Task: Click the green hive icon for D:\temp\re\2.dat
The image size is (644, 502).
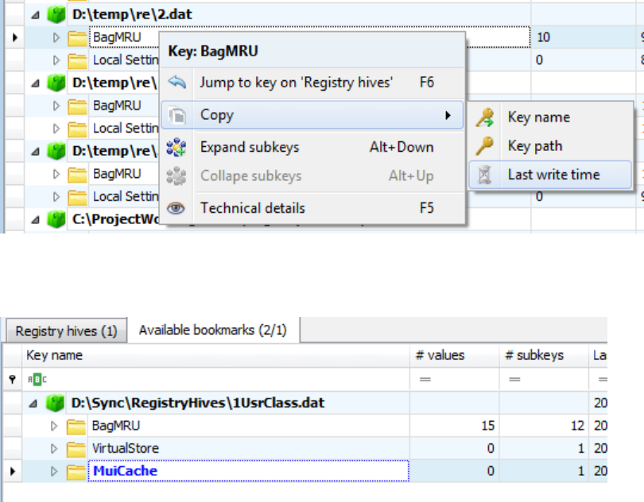Action: [x=56, y=14]
